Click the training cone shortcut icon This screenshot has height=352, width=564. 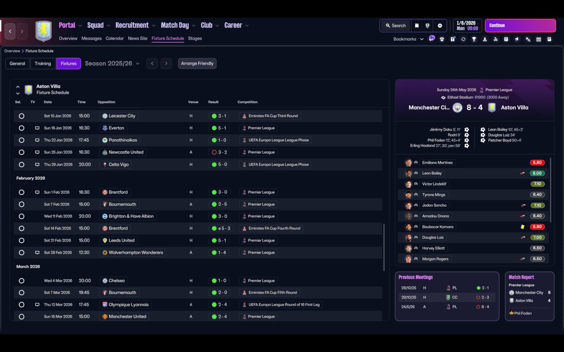(x=485, y=39)
